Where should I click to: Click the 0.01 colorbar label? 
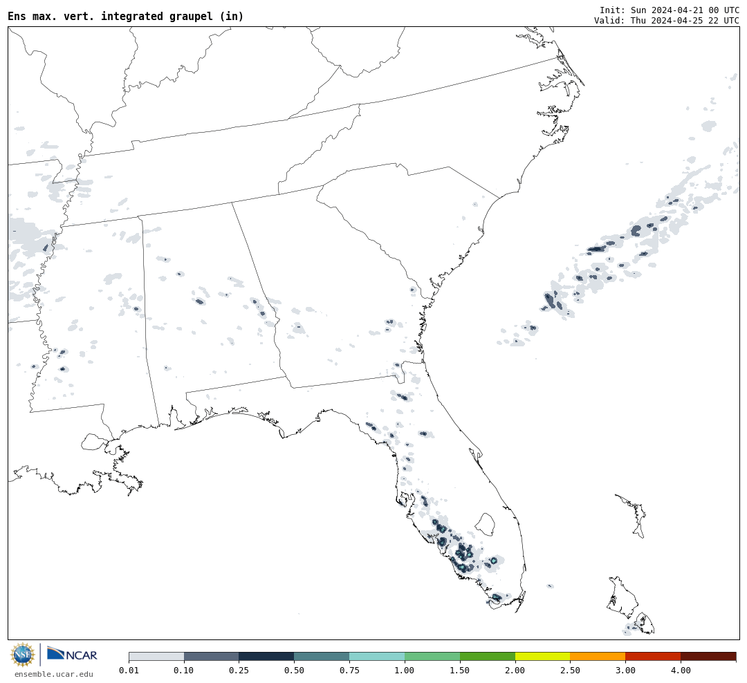pyautogui.click(x=129, y=670)
